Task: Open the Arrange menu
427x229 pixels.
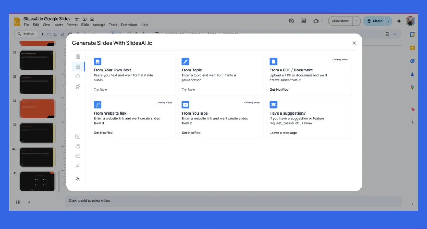Action: pyautogui.click(x=99, y=25)
